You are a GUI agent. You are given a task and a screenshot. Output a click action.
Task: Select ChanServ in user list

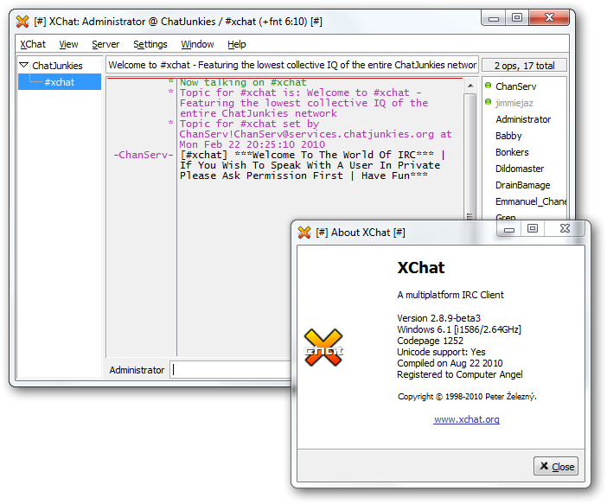tap(515, 86)
